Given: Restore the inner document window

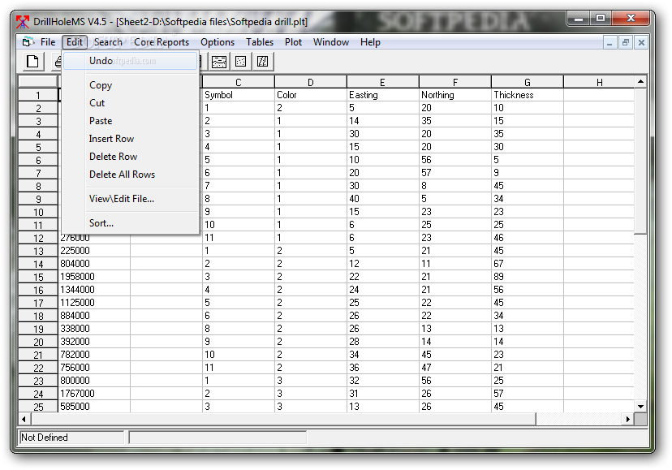Looking at the screenshot, I should pyautogui.click(x=625, y=42).
